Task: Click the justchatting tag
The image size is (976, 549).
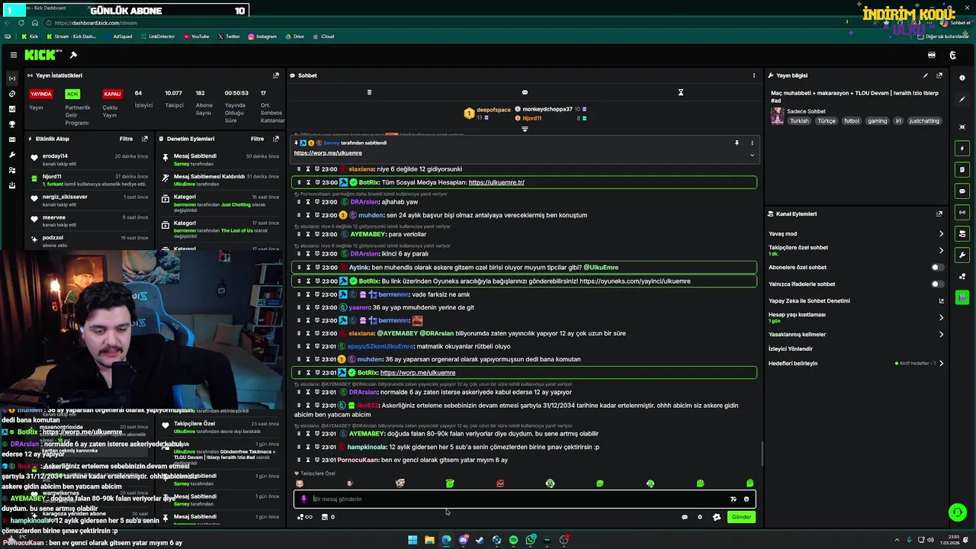Action: [924, 121]
